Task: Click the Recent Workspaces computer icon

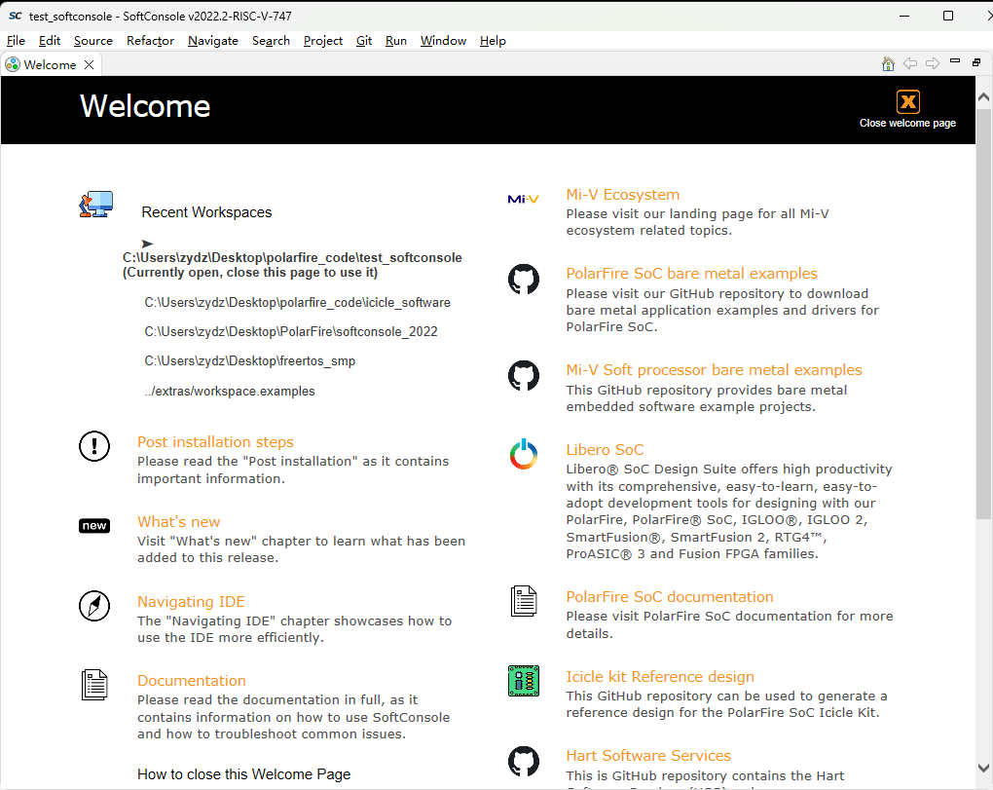Action: (x=95, y=205)
